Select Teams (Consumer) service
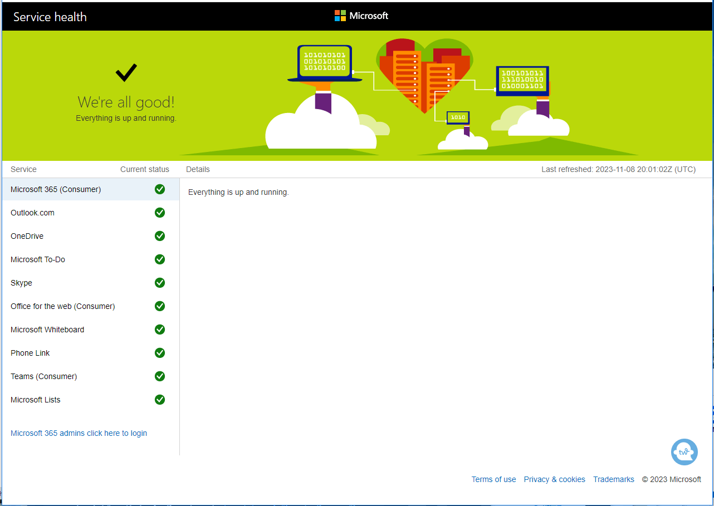 click(x=90, y=376)
